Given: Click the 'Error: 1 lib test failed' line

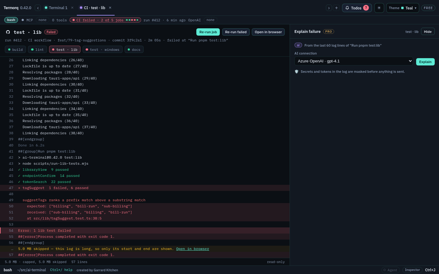Looking at the screenshot, I should click(x=145, y=230).
